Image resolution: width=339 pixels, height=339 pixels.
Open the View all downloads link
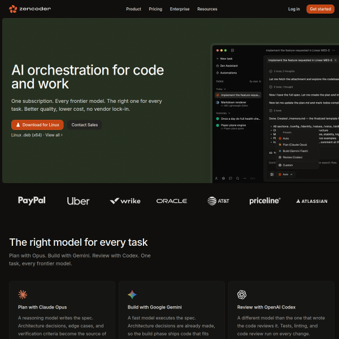54,135
